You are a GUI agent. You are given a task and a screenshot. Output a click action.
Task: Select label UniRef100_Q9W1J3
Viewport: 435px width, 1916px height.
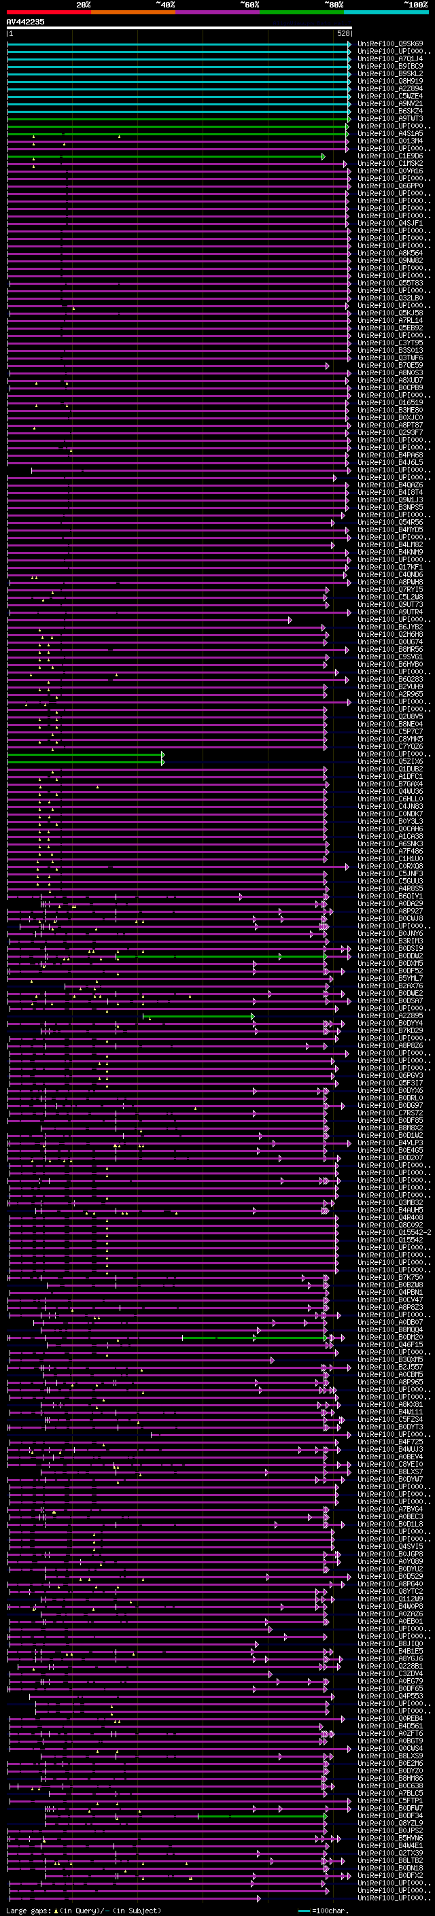[x=390, y=500]
